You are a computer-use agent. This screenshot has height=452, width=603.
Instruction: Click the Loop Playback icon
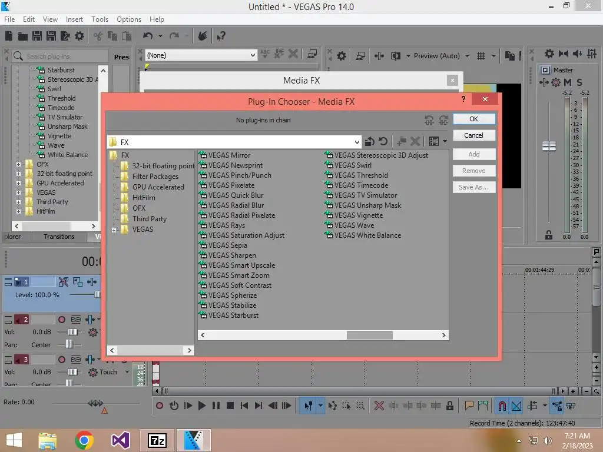pyautogui.click(x=174, y=406)
